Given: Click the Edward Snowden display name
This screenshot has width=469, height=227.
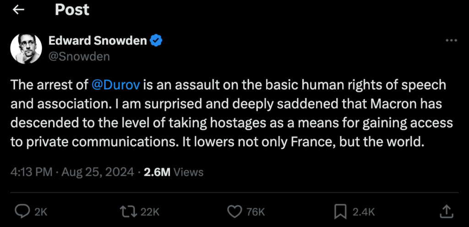Looking at the screenshot, I should [x=98, y=41].
